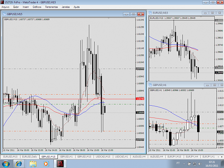This screenshot has width=224, height=168.
Task: Click the chart icon of GBPUSD,M15 window
Action: coord(4,14)
